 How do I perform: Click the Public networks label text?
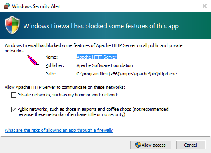(93, 112)
